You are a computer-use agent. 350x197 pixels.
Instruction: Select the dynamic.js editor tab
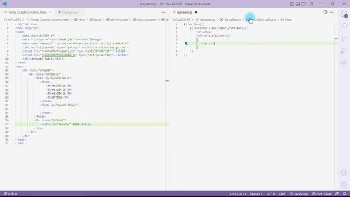point(185,12)
